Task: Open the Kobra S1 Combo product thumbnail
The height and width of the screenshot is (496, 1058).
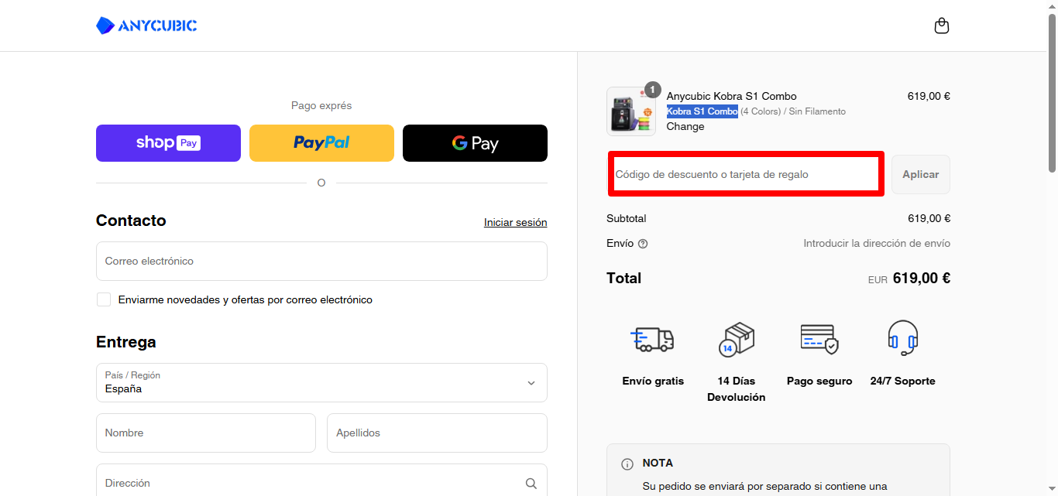Action: (x=631, y=111)
